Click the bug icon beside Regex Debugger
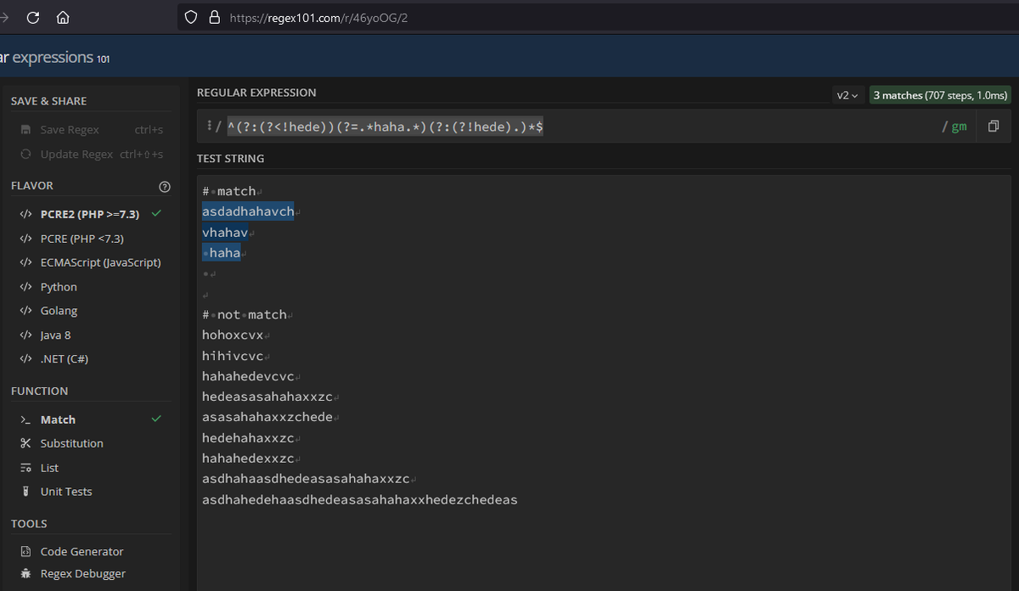This screenshot has height=591, width=1019. click(x=25, y=574)
